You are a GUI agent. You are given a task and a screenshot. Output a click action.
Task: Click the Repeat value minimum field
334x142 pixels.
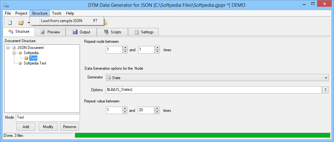coord(114,110)
